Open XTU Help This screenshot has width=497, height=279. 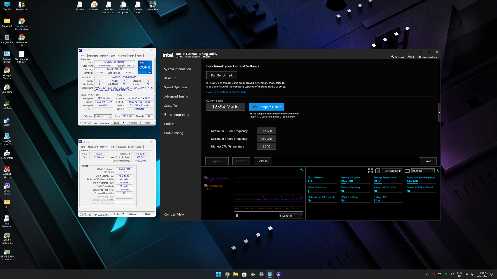(411, 57)
